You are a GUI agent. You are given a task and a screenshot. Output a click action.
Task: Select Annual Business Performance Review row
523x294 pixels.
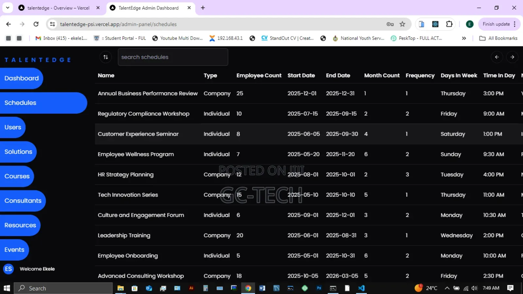(x=309, y=93)
